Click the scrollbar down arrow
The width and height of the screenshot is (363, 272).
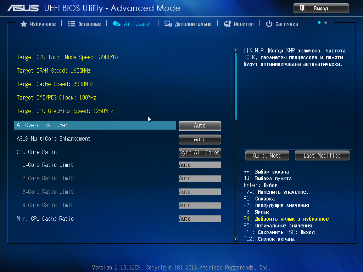tap(235, 239)
